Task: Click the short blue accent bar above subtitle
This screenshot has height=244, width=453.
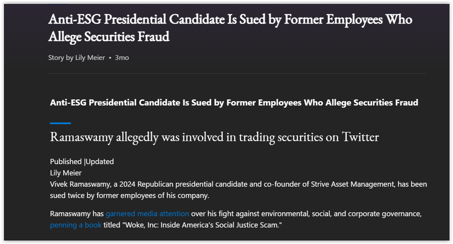Action: 60,123
